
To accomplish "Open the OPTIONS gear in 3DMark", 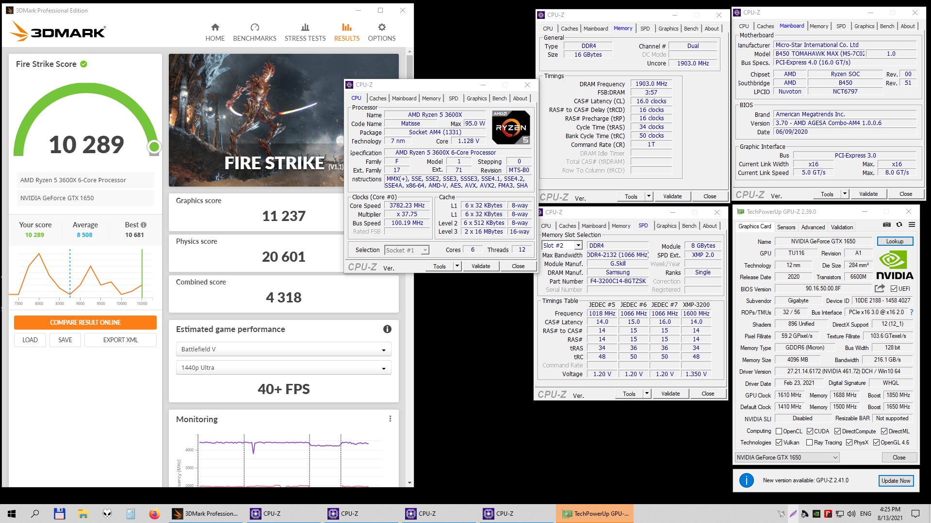I will click(382, 32).
